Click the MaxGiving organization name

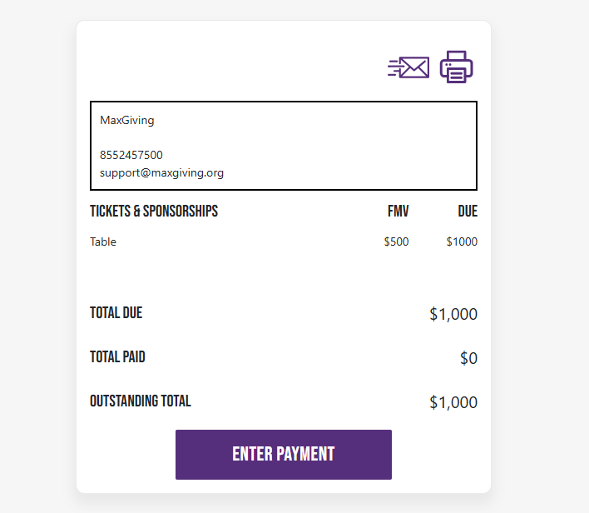127,121
